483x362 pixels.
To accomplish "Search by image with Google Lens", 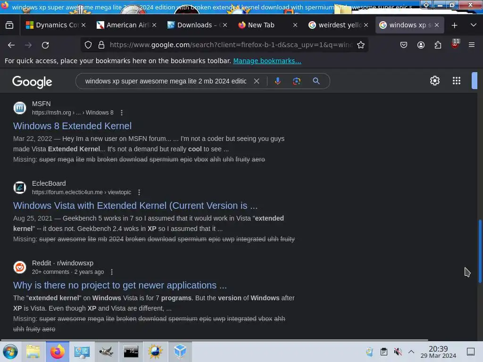I will pyautogui.click(x=296, y=81).
